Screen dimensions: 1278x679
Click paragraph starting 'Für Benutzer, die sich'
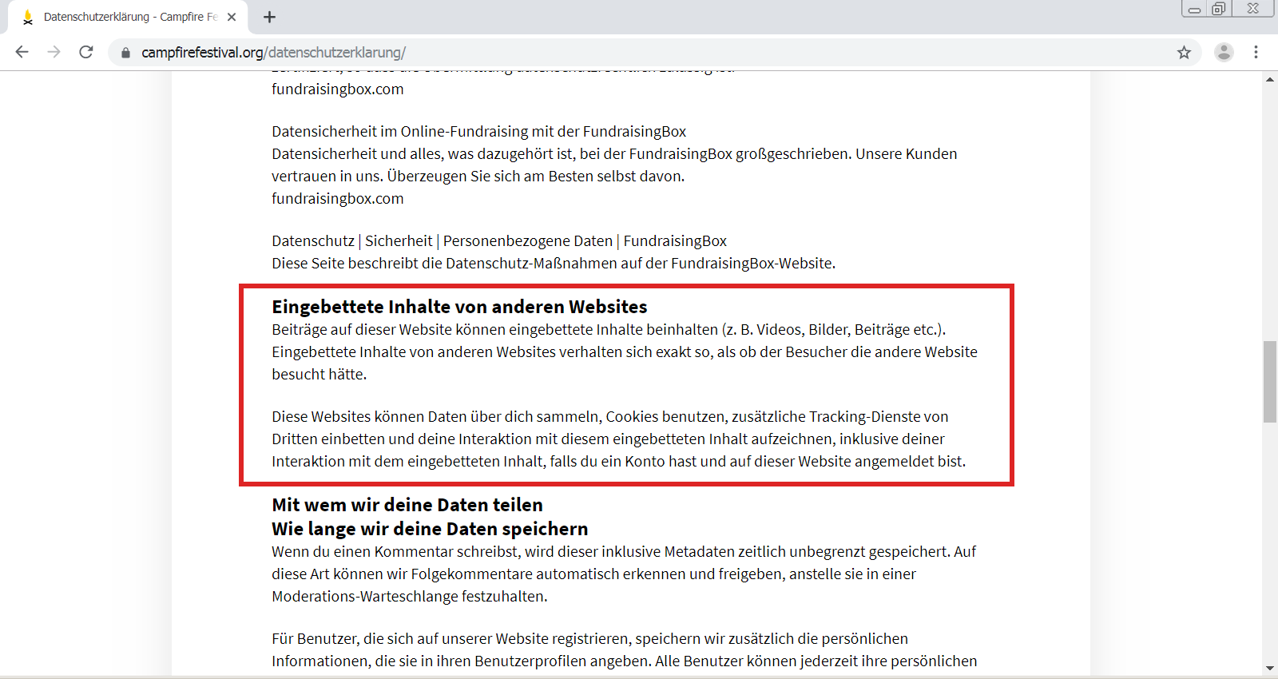point(624,650)
